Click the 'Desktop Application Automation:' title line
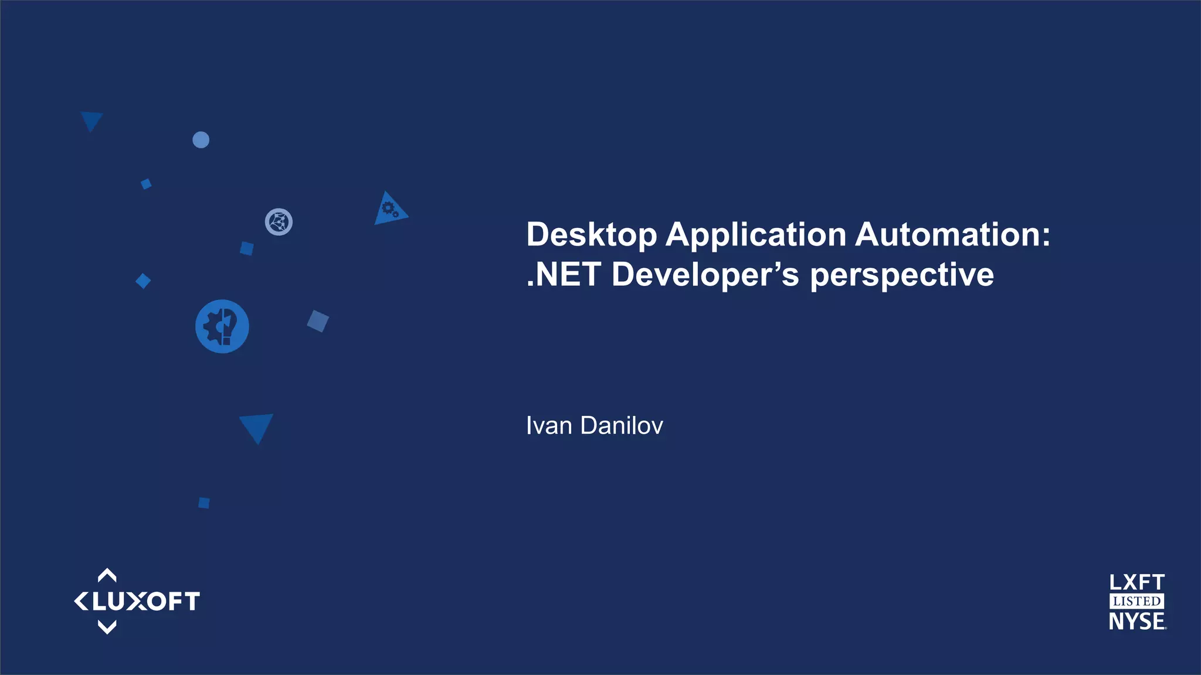 (788, 234)
